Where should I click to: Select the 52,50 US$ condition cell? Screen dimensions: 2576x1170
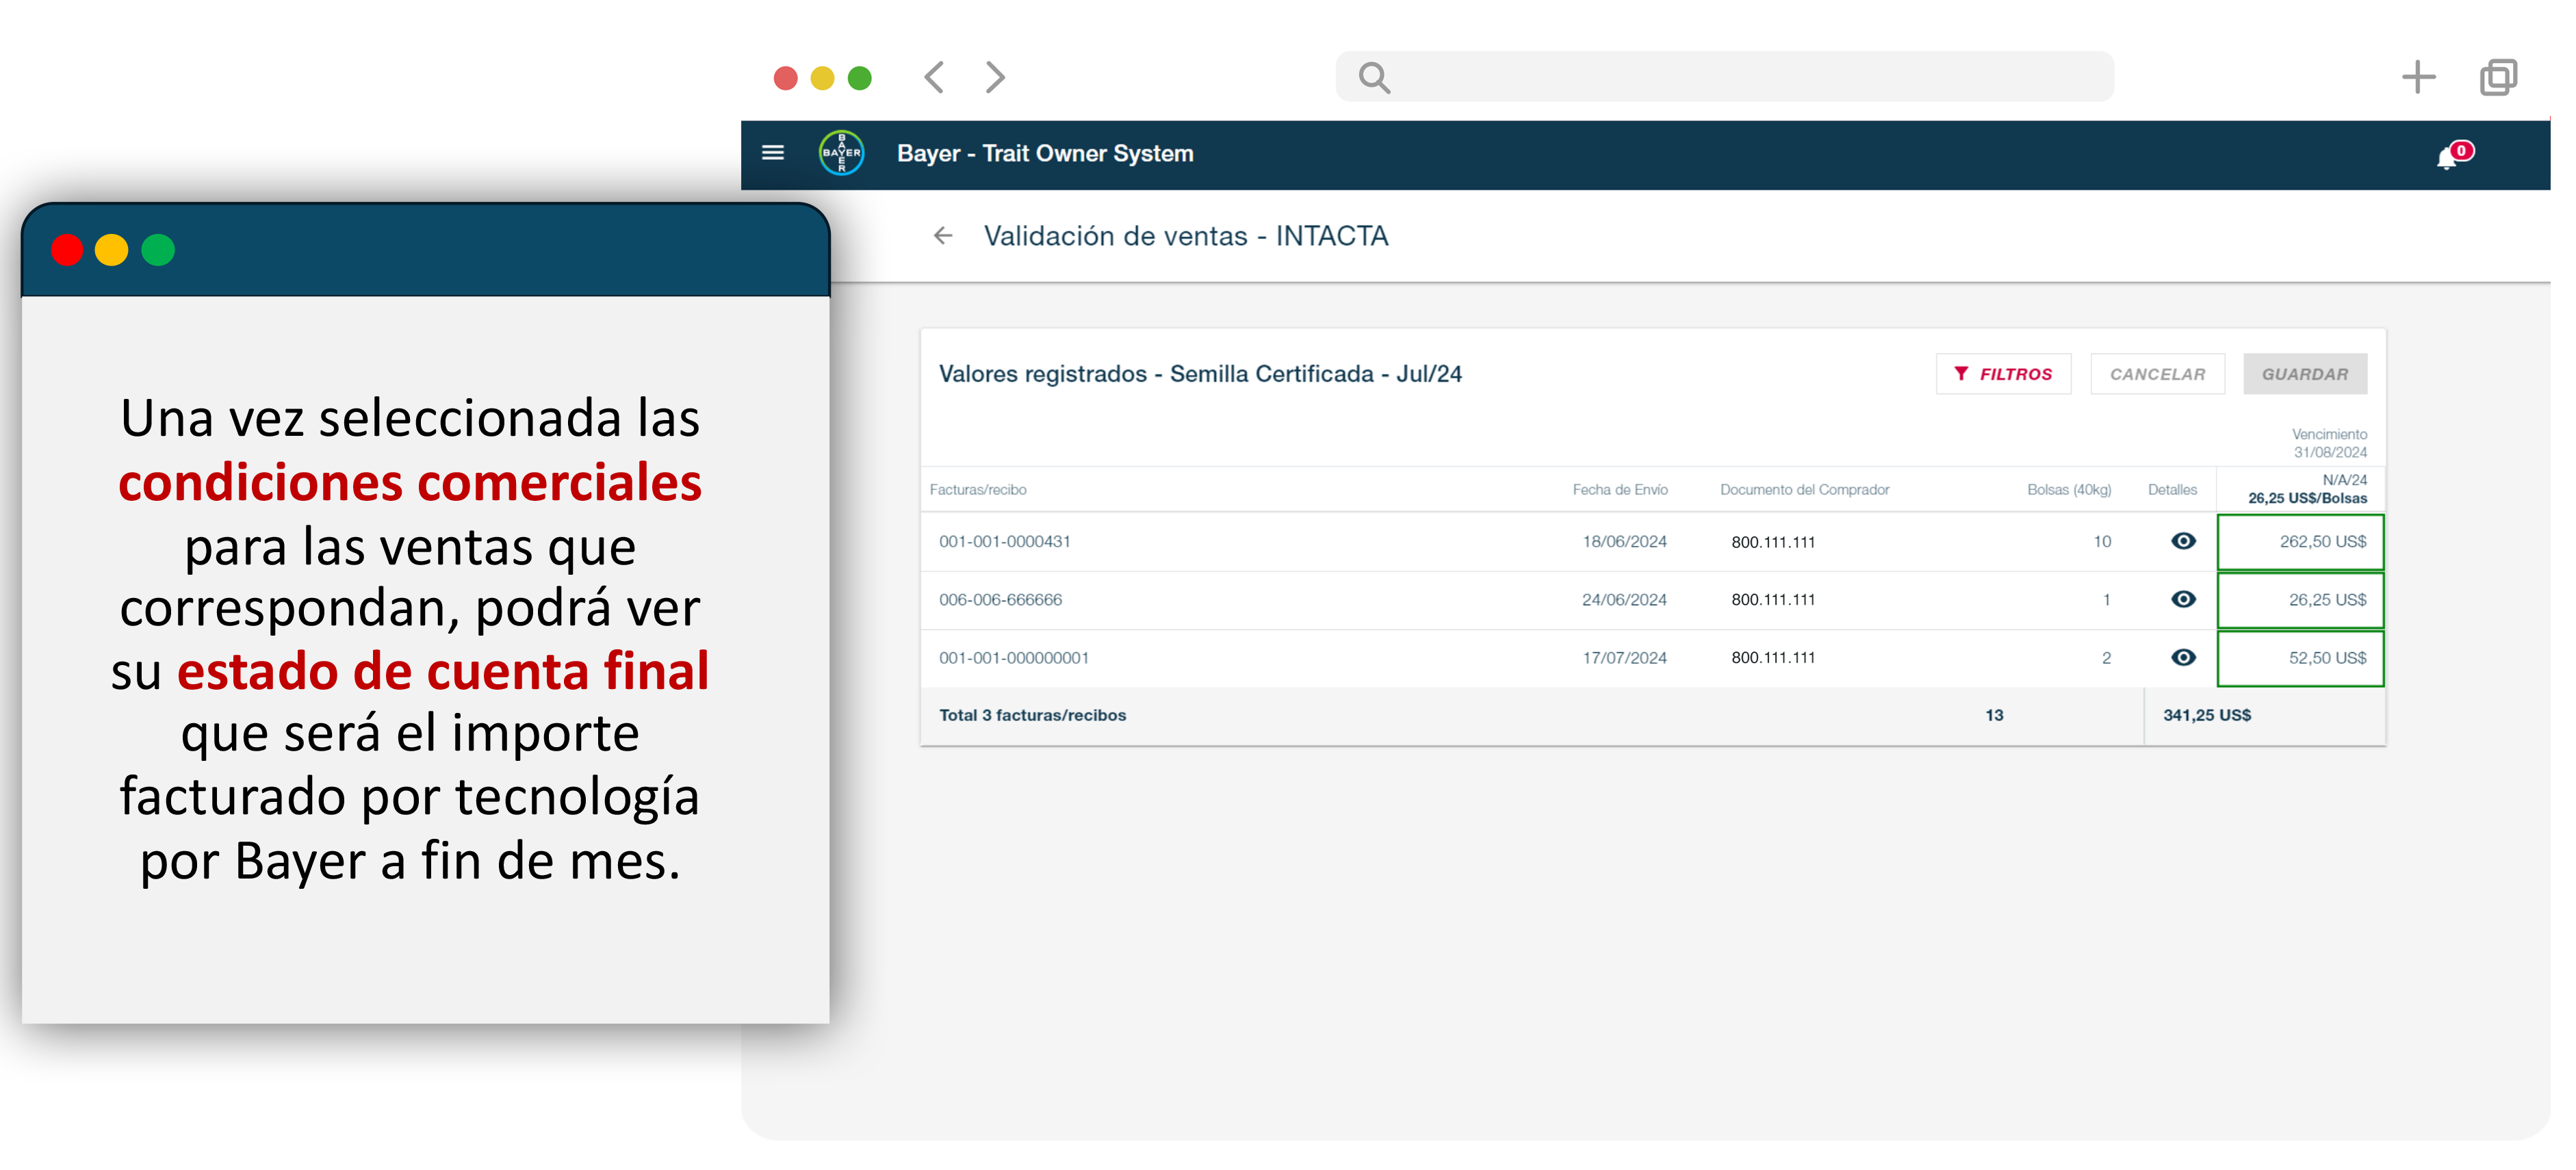pos(2300,658)
